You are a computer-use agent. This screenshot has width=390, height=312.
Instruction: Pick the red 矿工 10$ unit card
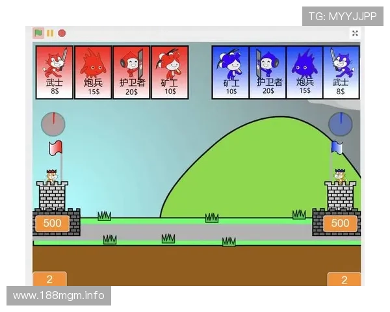pos(170,71)
